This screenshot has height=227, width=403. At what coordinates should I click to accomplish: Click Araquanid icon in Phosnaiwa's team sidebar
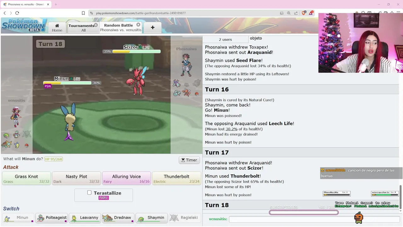tap(177, 93)
